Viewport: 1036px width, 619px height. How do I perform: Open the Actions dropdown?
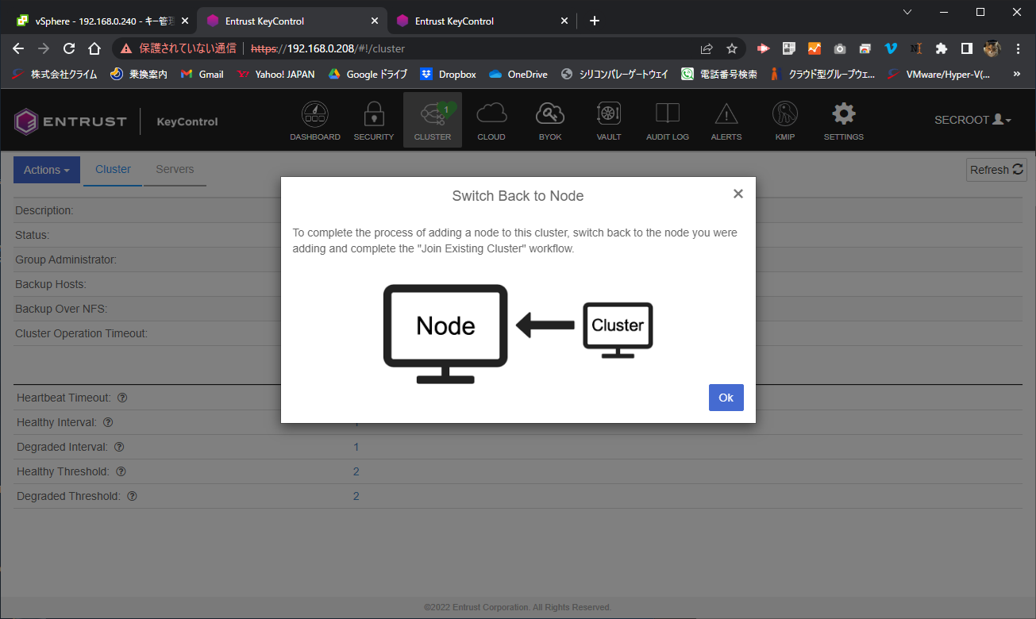[47, 170]
